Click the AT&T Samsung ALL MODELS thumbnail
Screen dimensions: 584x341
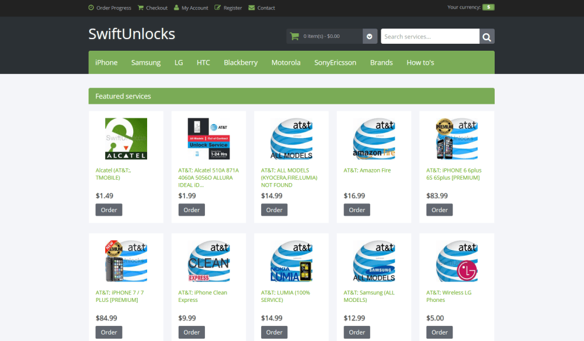pyautogui.click(x=374, y=261)
